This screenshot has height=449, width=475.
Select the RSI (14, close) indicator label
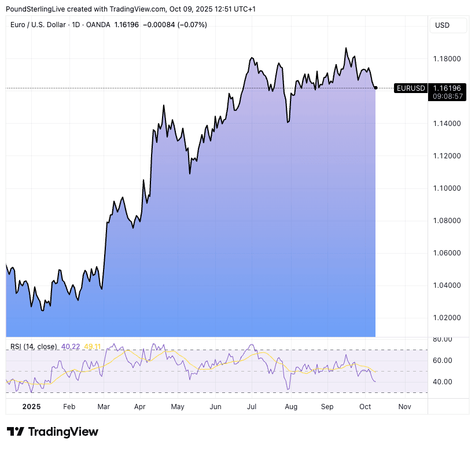click(34, 347)
